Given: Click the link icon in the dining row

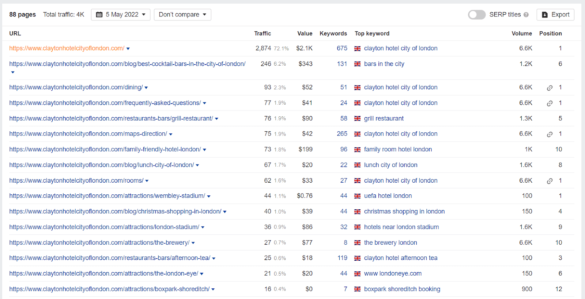Looking at the screenshot, I should pyautogui.click(x=550, y=88).
